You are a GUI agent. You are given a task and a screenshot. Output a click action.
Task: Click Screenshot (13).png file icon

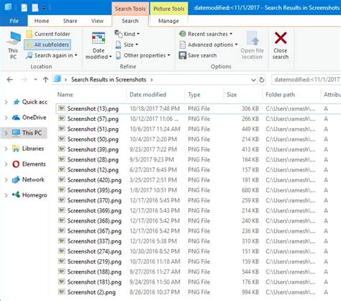click(x=62, y=108)
